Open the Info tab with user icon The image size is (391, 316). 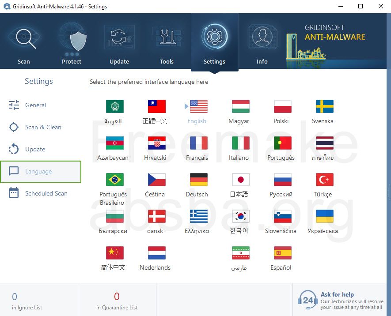pyautogui.click(x=262, y=41)
